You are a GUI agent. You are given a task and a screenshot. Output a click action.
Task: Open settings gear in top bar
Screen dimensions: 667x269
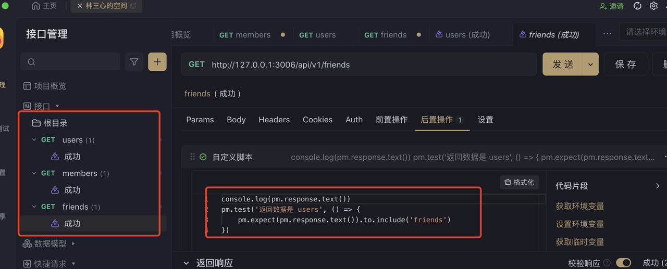(x=653, y=6)
